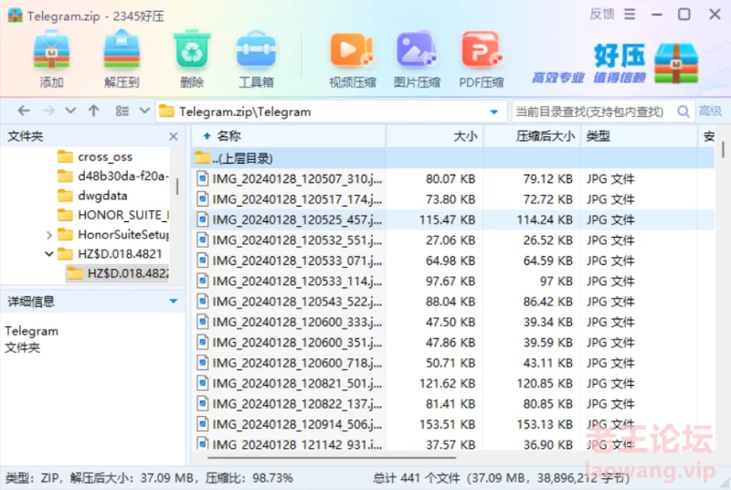Select file IMG_20240128_120821_501
731x490 pixels.
click(x=452, y=383)
